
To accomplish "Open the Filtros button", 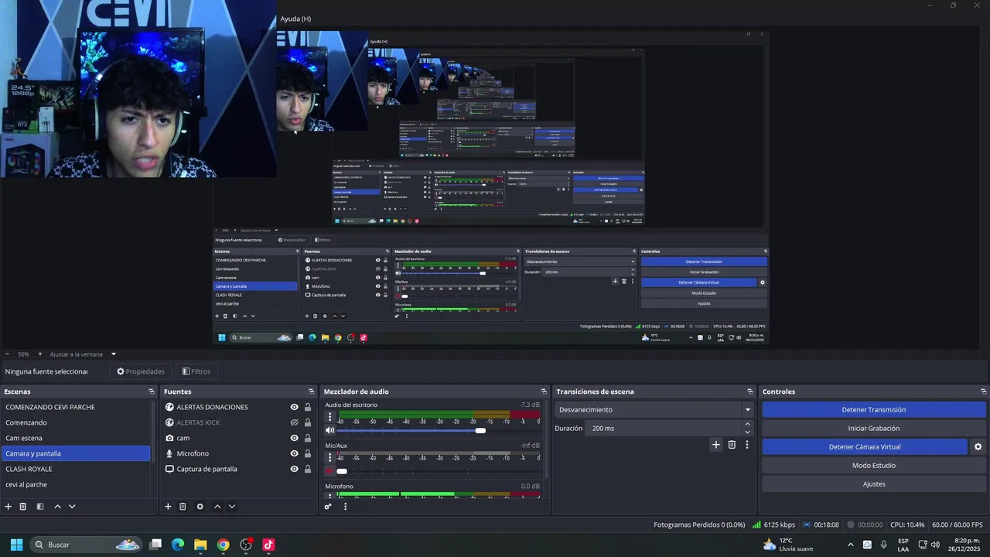I will [196, 371].
